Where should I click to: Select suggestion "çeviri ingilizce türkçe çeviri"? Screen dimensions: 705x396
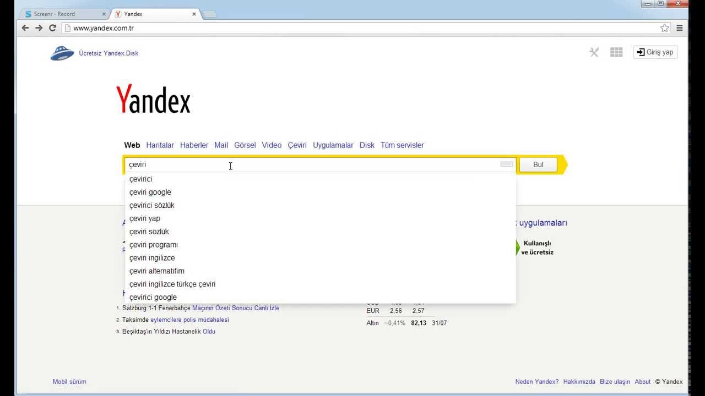tap(321, 285)
